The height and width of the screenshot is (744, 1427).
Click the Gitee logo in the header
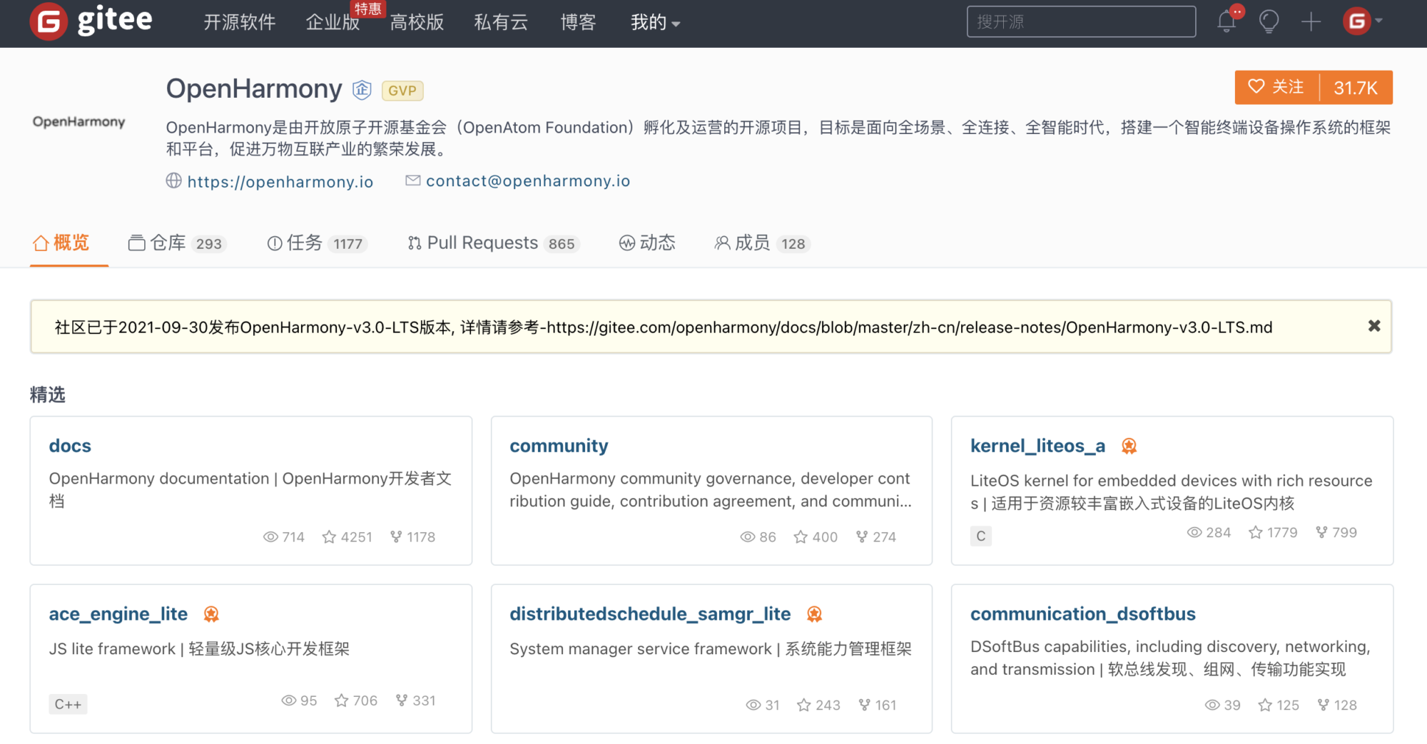coord(91,21)
